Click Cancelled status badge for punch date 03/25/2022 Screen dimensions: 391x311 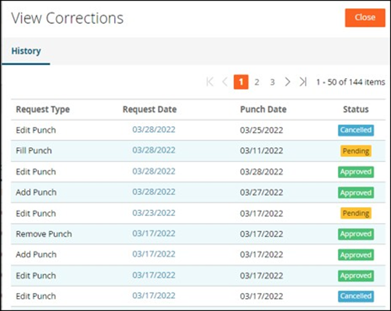[356, 130]
